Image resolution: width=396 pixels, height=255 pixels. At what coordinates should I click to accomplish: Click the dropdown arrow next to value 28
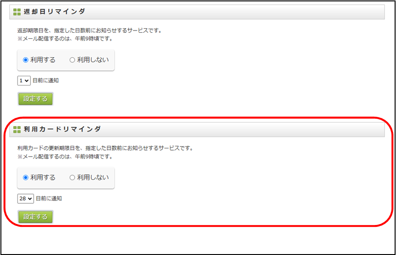30,199
